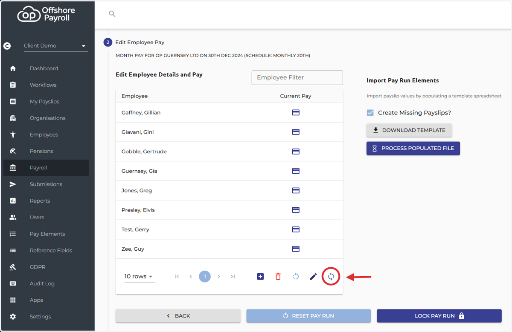Click the Process Populated File button
Image resolution: width=512 pixels, height=332 pixels.
pyautogui.click(x=413, y=149)
